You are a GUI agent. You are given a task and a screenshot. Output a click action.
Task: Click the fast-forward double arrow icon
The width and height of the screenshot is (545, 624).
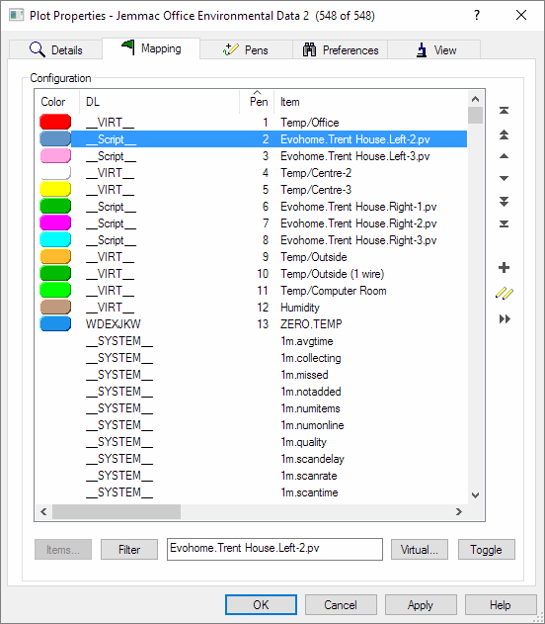tap(505, 318)
